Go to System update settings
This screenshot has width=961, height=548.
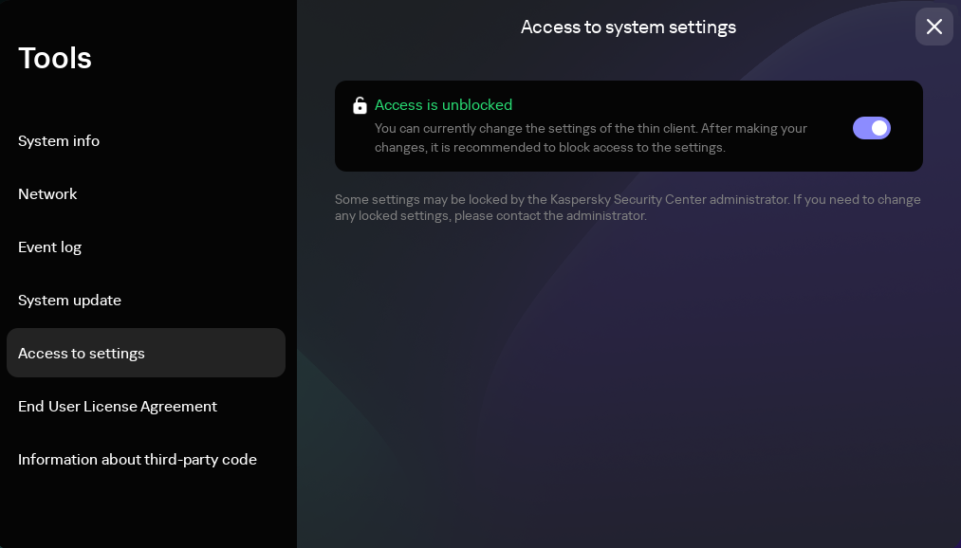(x=69, y=300)
